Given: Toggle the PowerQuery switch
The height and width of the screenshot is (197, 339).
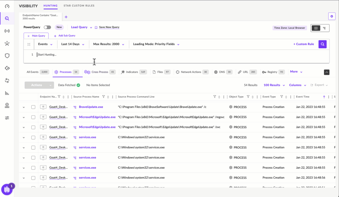Looking at the screenshot, I should [x=47, y=27].
